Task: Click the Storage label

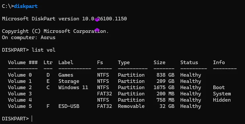Action: [x=69, y=81]
